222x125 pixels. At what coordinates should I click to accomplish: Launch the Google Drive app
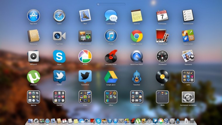[x=111, y=76]
